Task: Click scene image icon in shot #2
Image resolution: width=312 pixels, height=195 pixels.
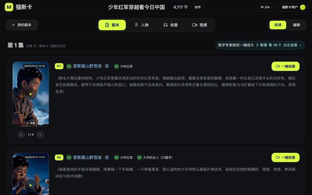Action: [x=69, y=158]
